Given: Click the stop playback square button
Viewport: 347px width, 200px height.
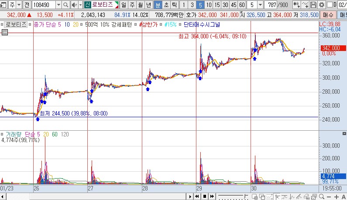Looking at the screenshot, I should click(x=204, y=196).
